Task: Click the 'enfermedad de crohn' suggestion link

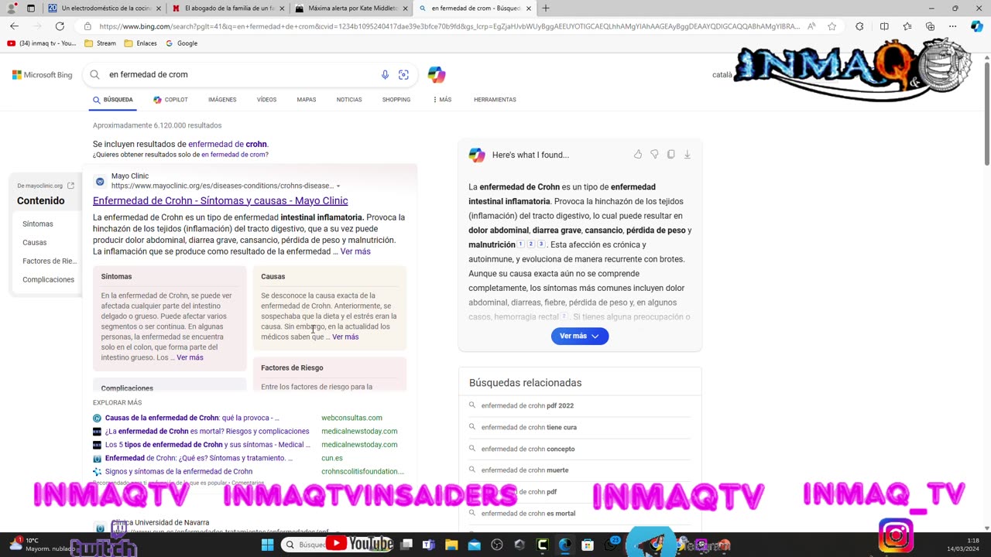Action: tap(227, 144)
